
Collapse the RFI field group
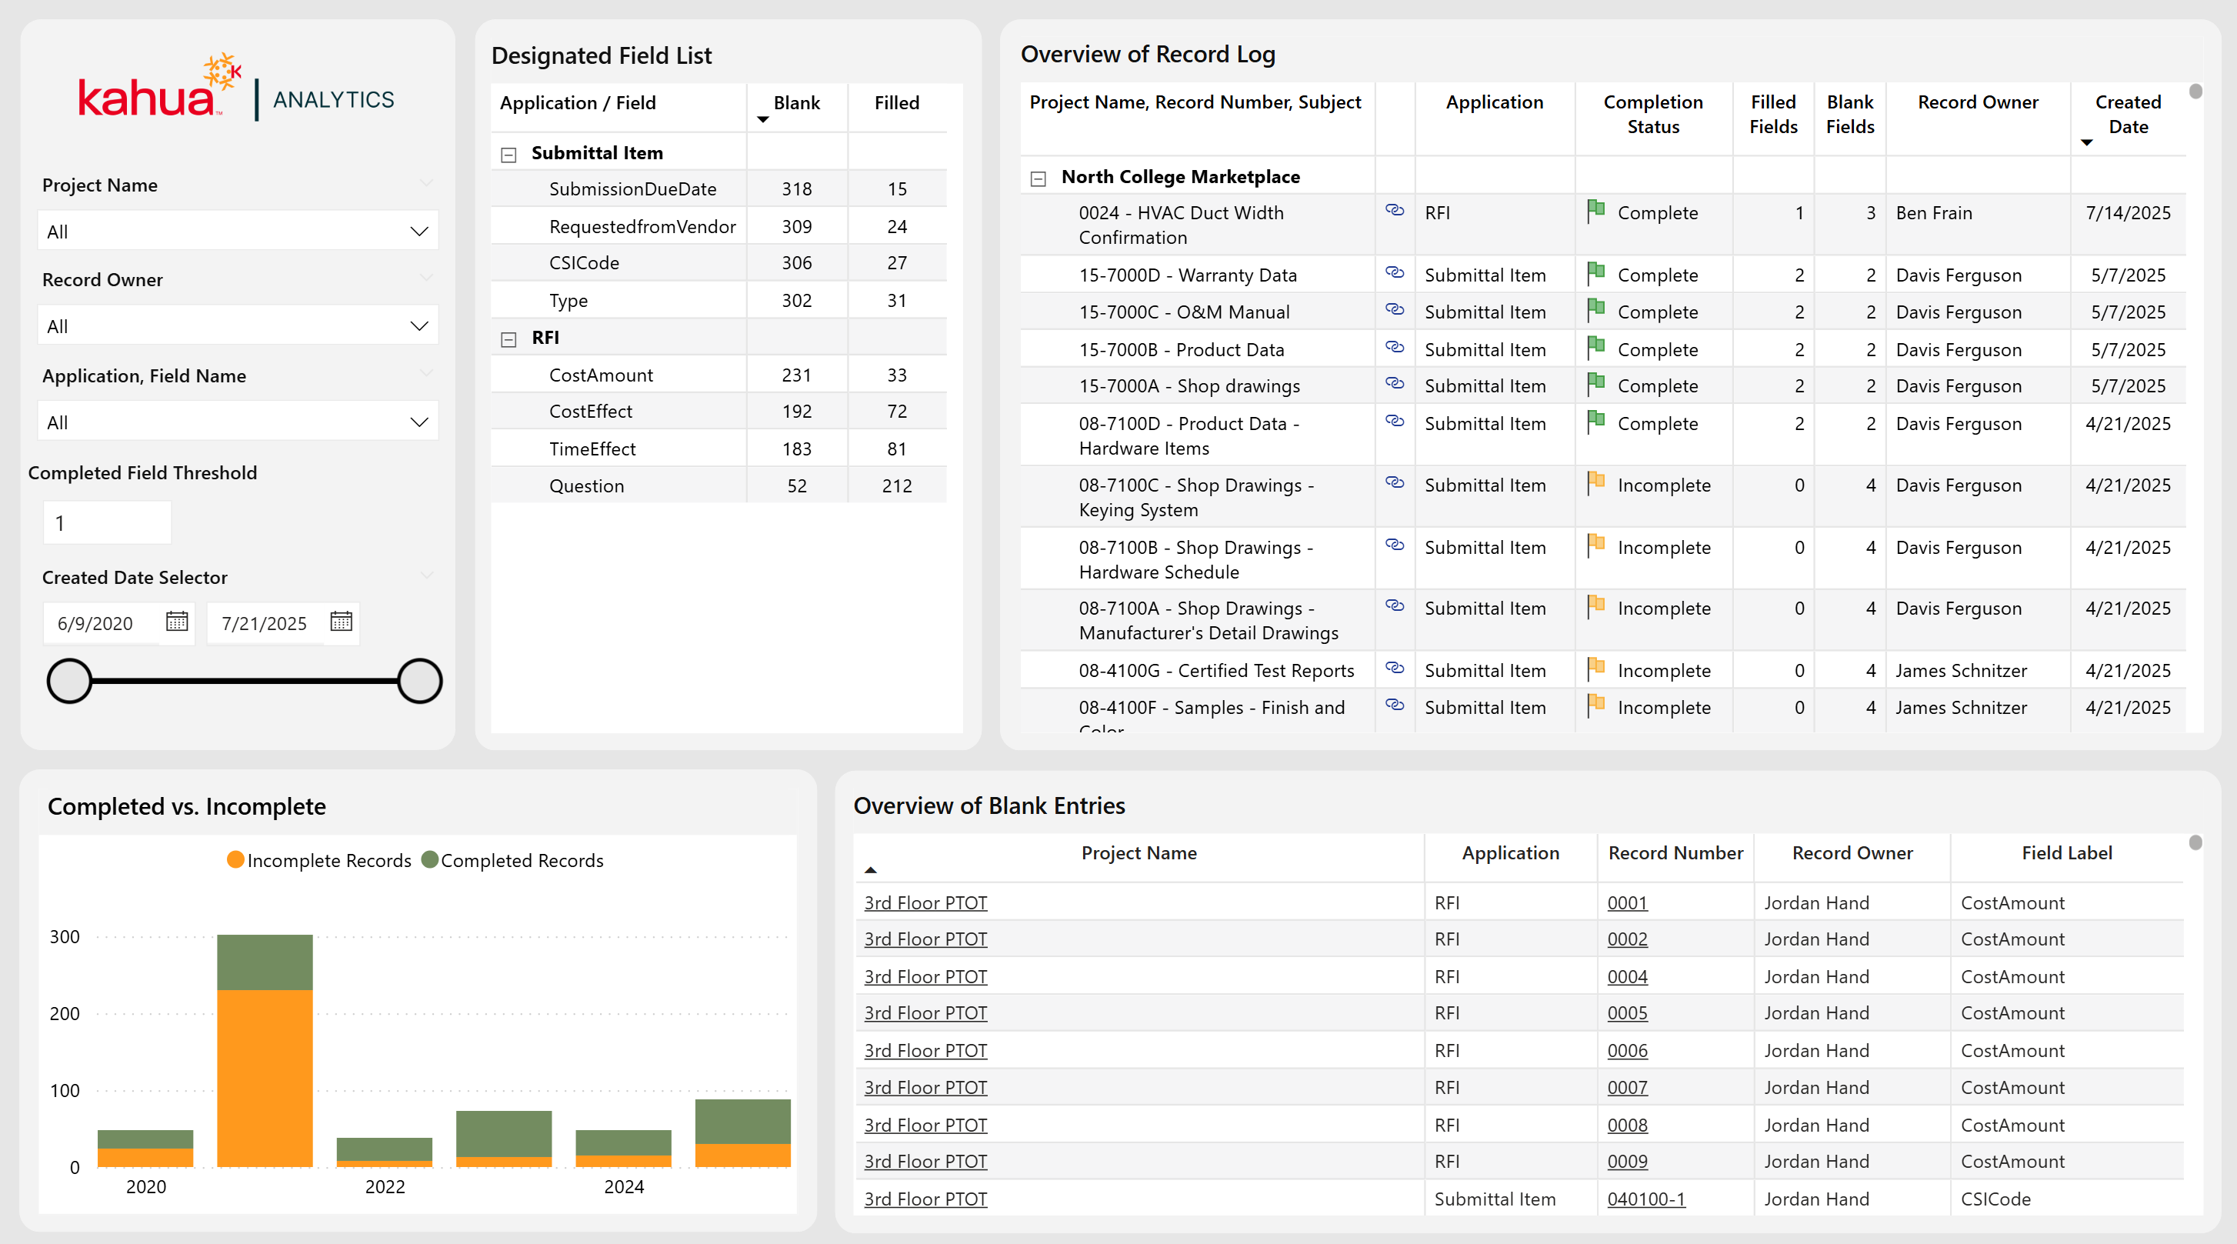pyautogui.click(x=509, y=340)
